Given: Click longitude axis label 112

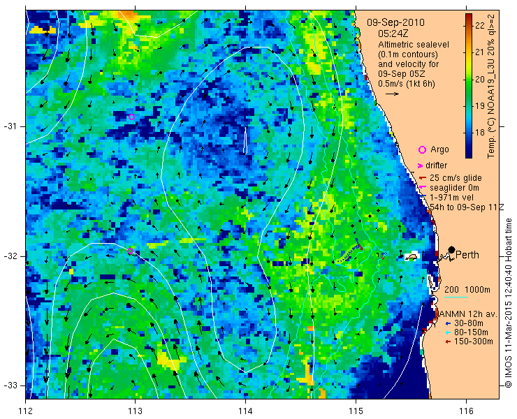Looking at the screenshot, I should (26, 411).
